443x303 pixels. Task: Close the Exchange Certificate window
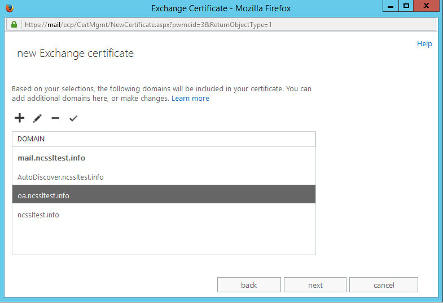[x=427, y=6]
